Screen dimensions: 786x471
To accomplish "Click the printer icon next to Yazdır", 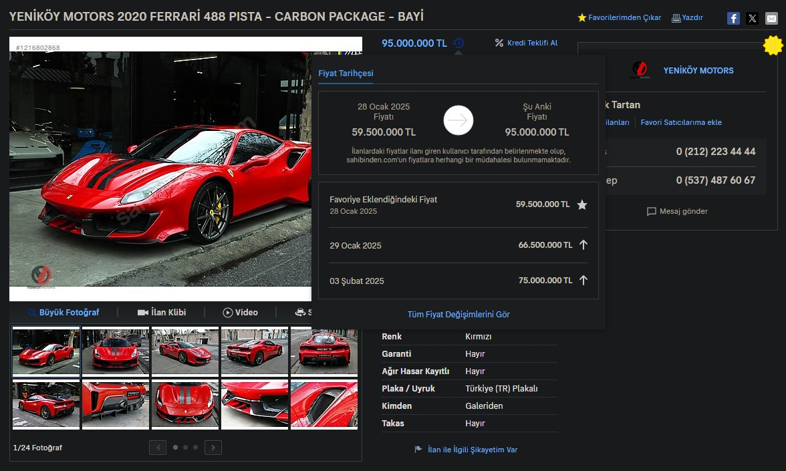I will (x=676, y=18).
